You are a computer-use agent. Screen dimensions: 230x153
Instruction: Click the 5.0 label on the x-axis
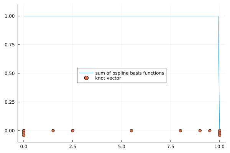pos(122,146)
